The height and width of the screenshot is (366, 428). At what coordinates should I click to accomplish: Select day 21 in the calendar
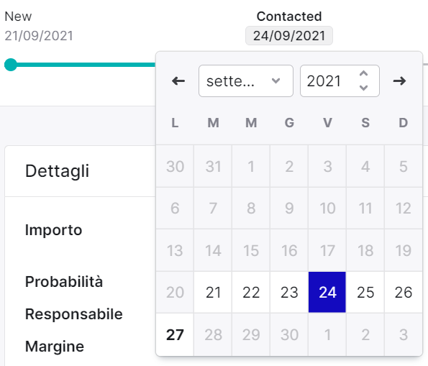213,293
